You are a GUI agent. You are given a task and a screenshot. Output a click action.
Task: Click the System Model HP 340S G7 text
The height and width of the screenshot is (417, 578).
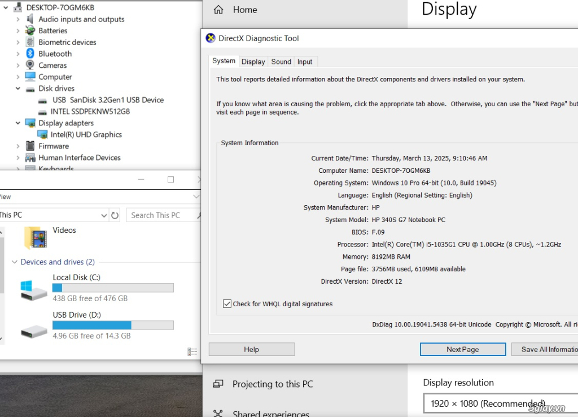tap(409, 220)
